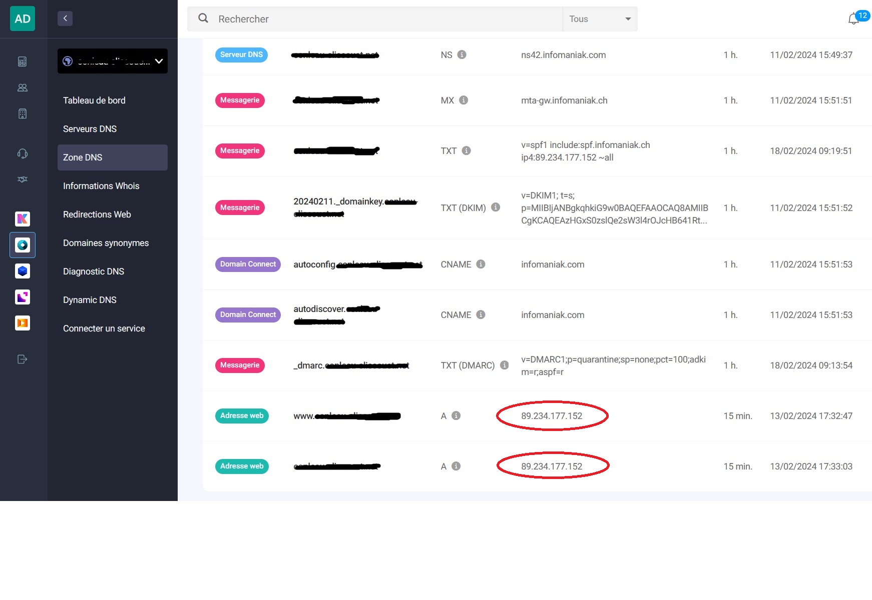872x600 pixels.
Task: Open the users icon in the sidebar
Action: click(x=22, y=87)
